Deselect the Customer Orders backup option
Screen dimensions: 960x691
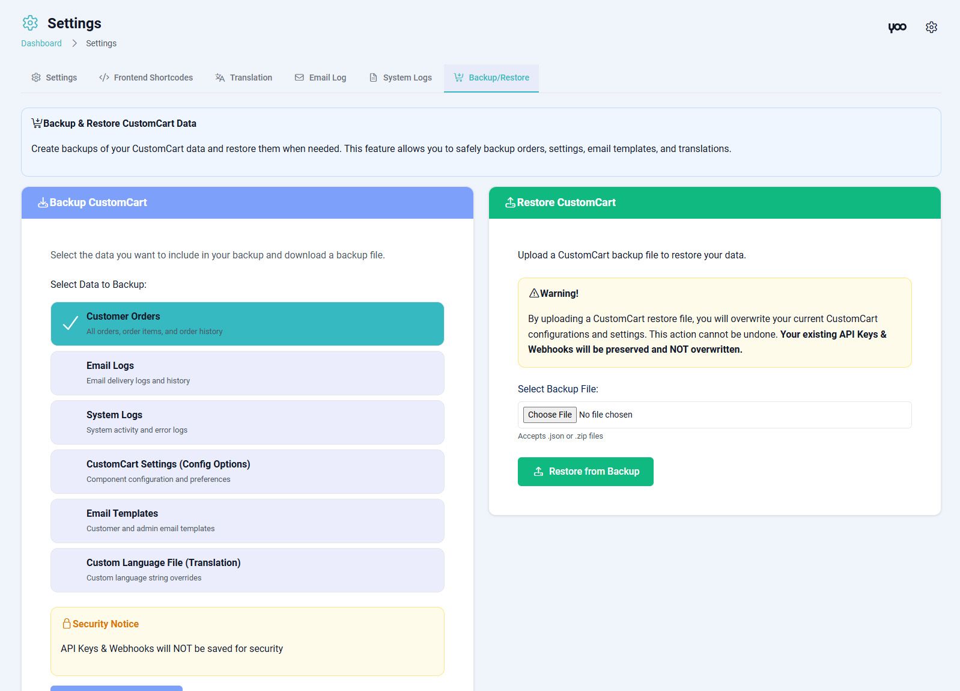247,324
